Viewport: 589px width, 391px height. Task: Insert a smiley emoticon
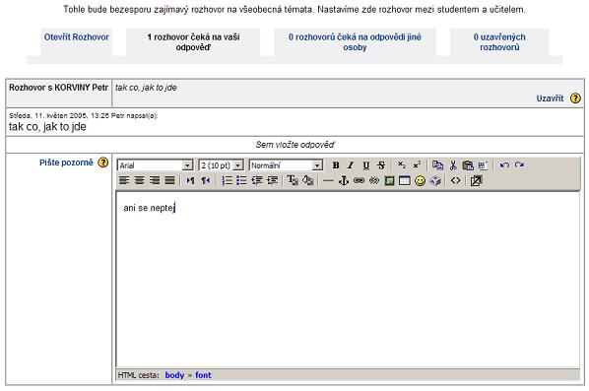pos(420,180)
